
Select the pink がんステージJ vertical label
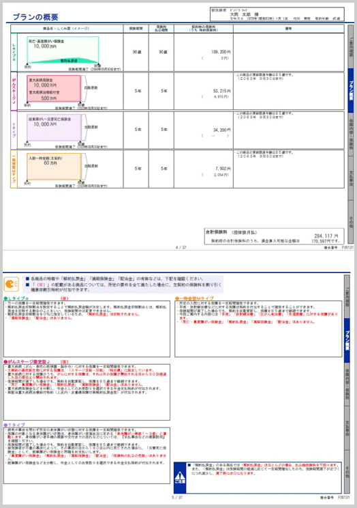click(x=14, y=91)
